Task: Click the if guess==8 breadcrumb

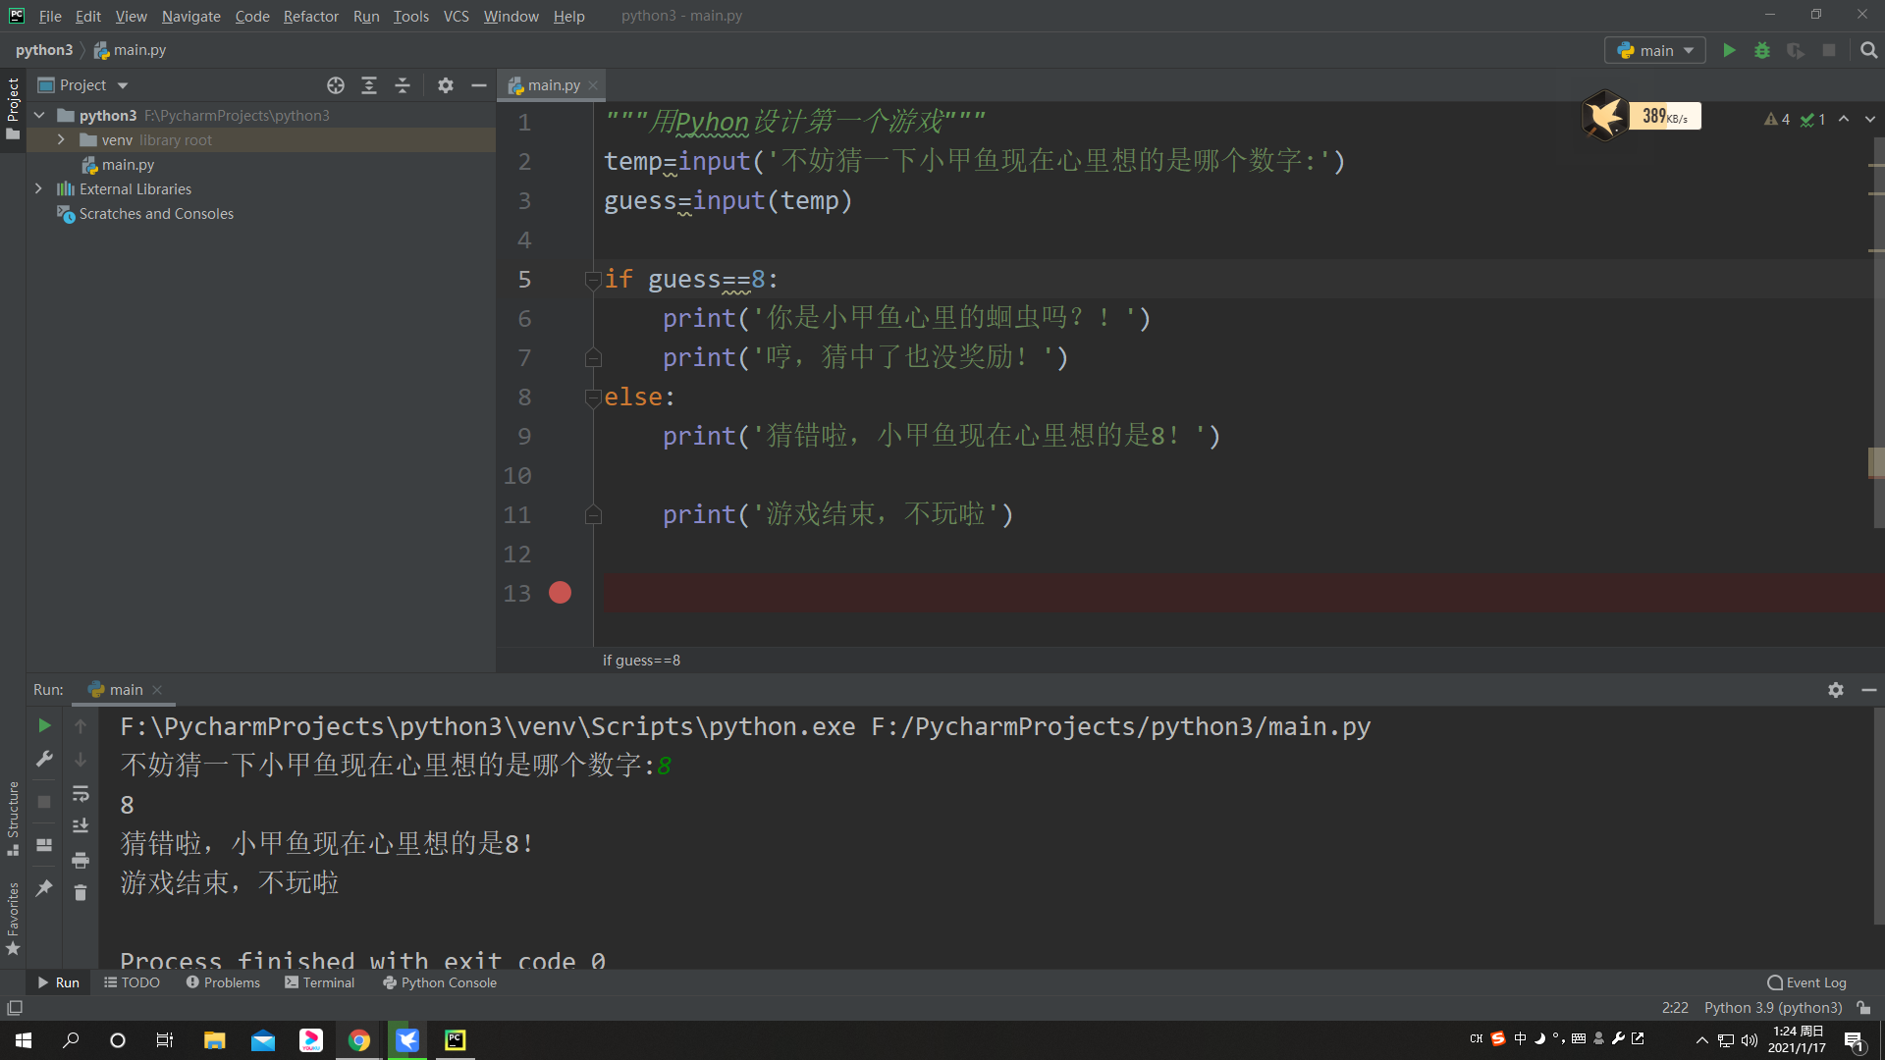Action: pyautogui.click(x=641, y=661)
